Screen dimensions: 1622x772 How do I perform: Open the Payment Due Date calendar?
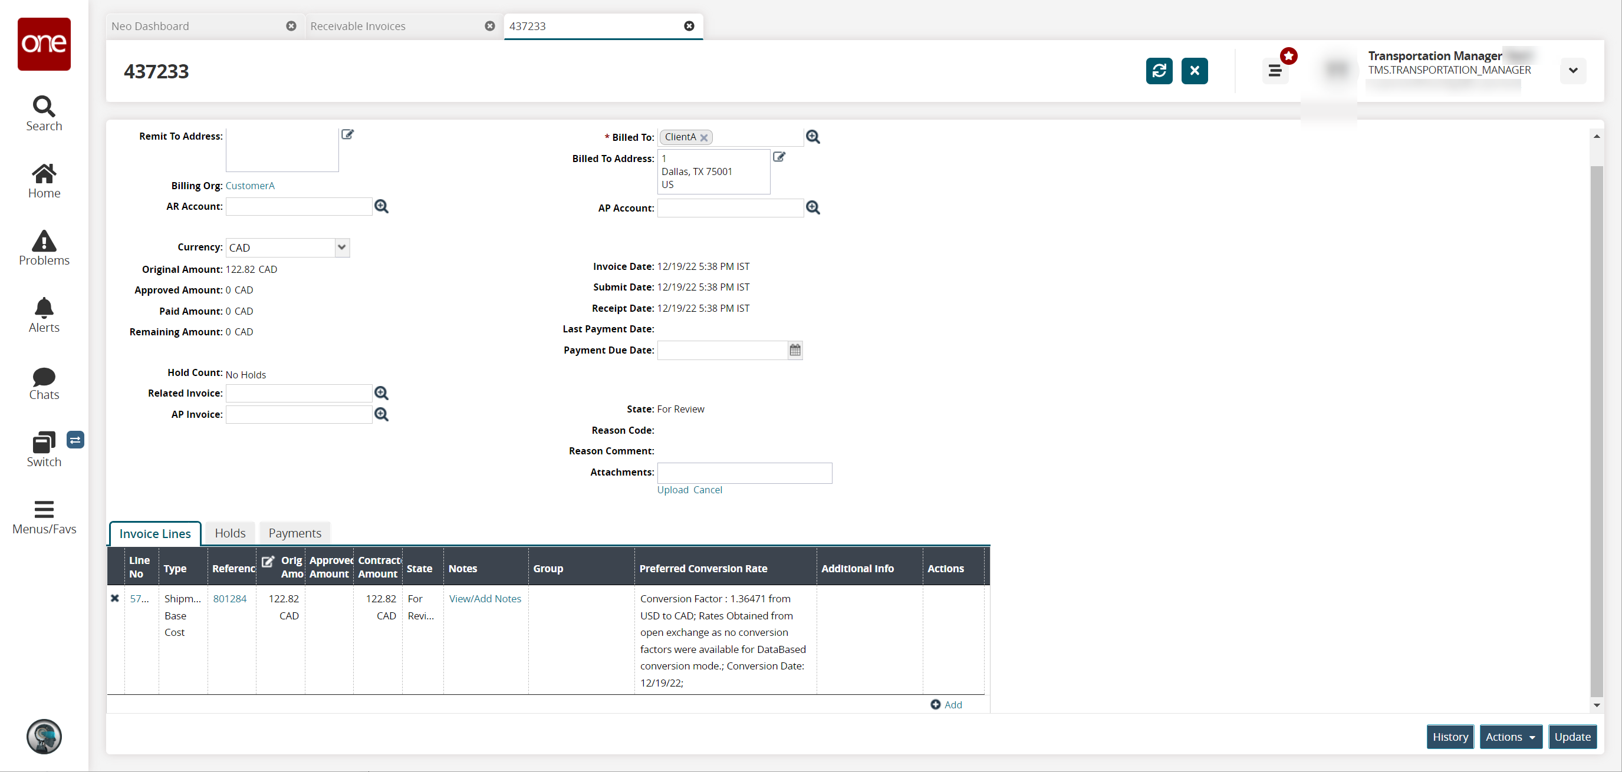click(795, 351)
